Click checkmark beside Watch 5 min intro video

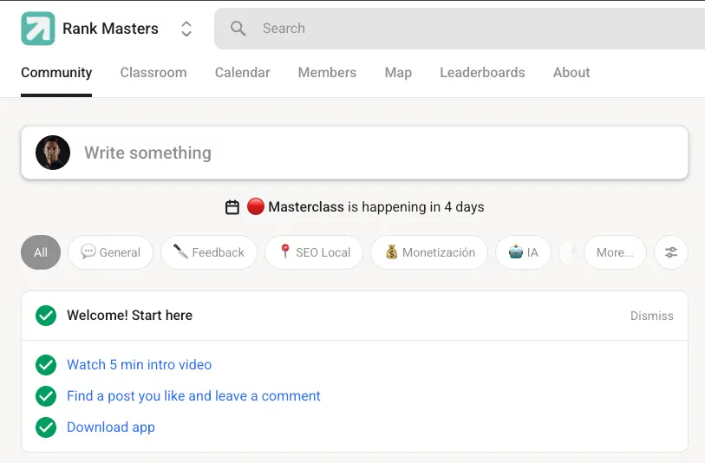click(46, 364)
